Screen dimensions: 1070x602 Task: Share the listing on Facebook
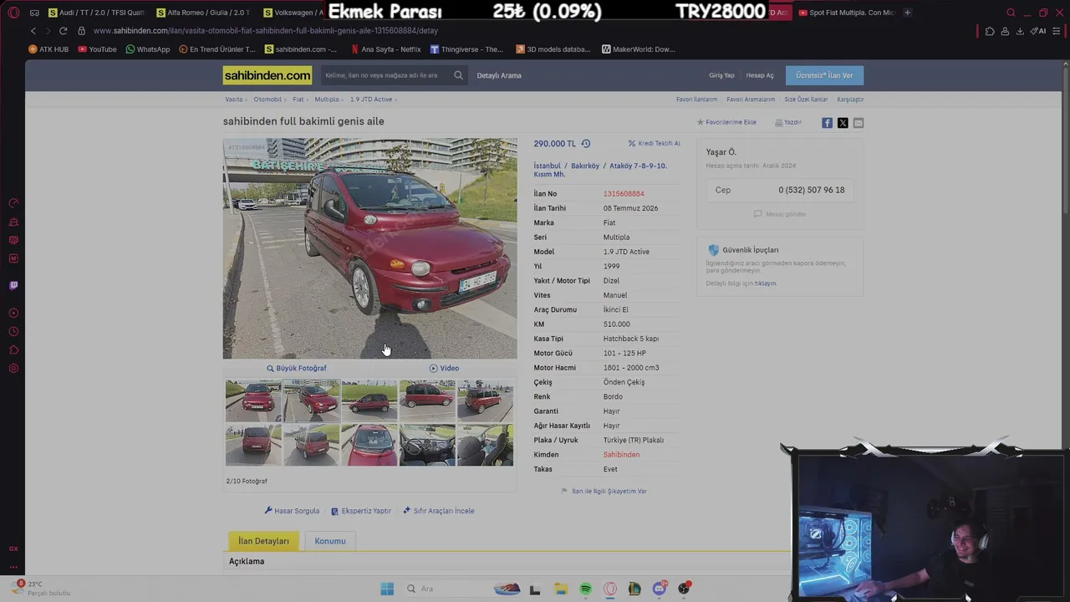[827, 123]
